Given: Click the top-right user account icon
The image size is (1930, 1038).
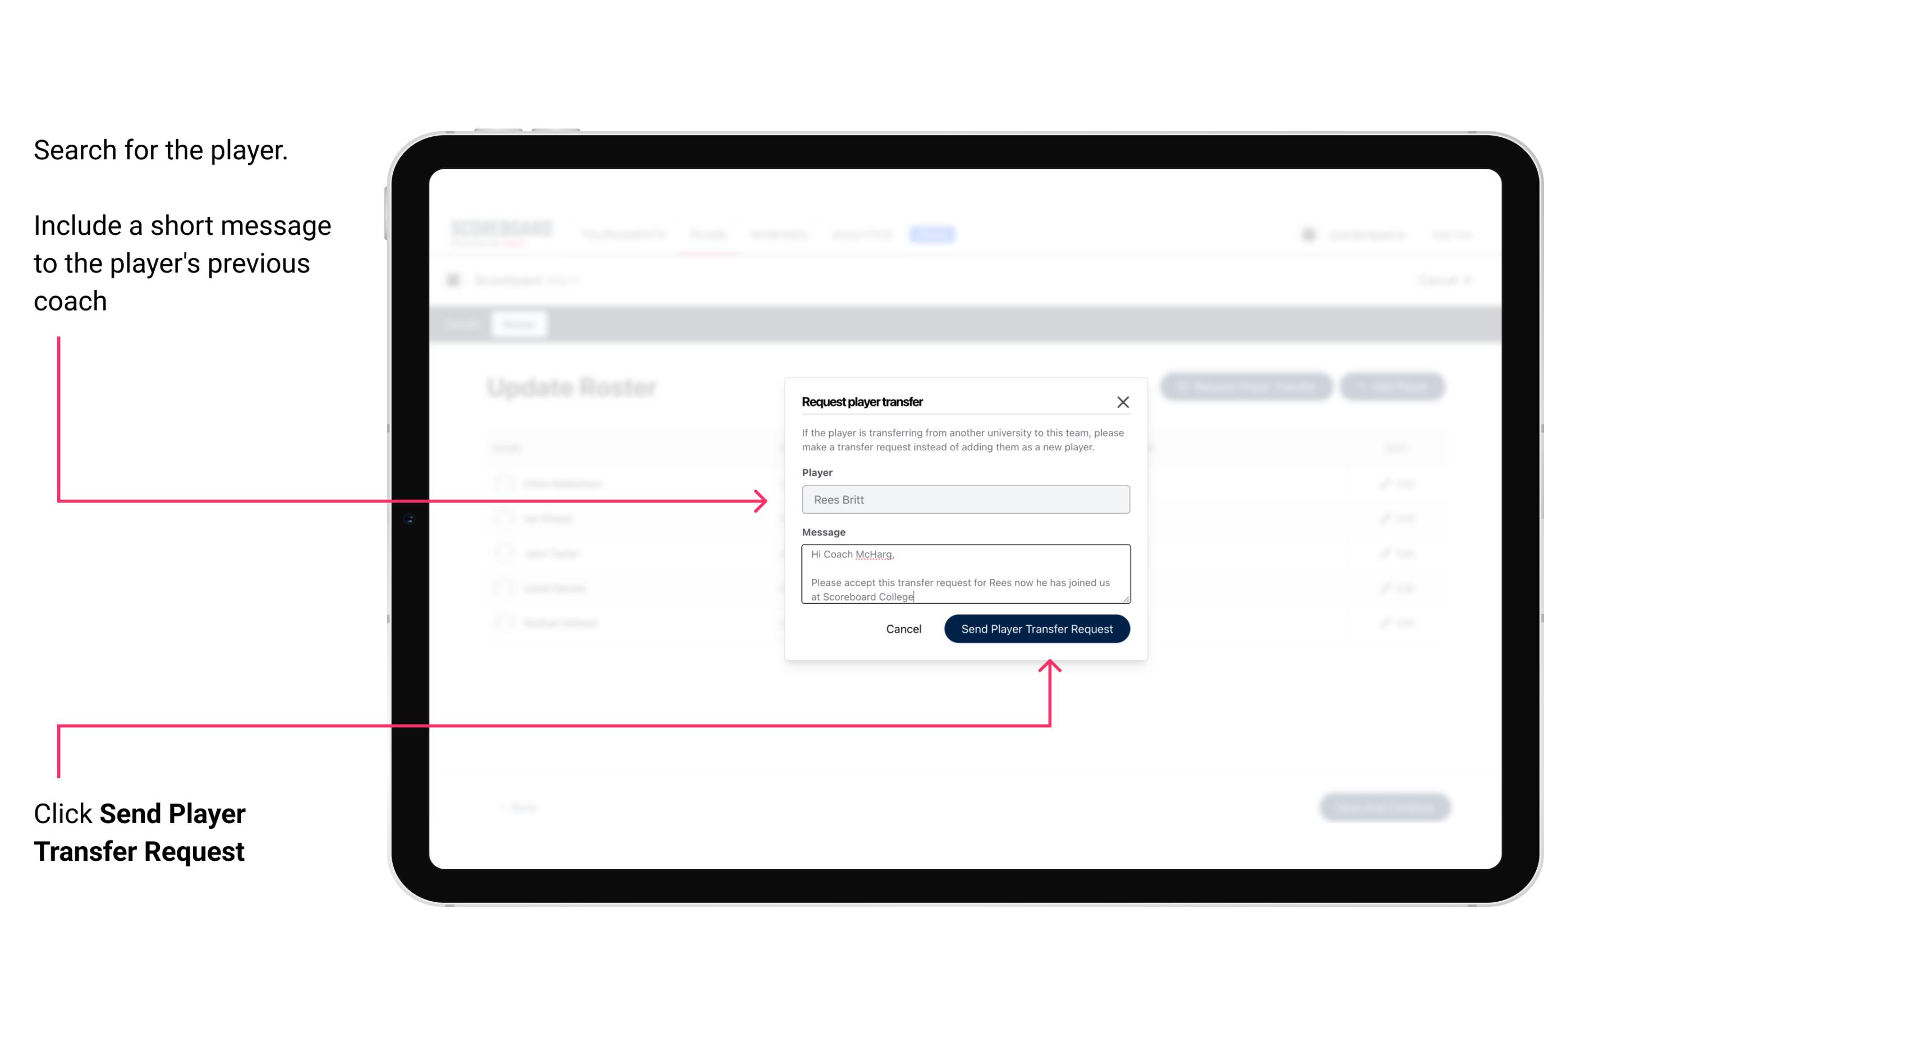Looking at the screenshot, I should click(1307, 234).
